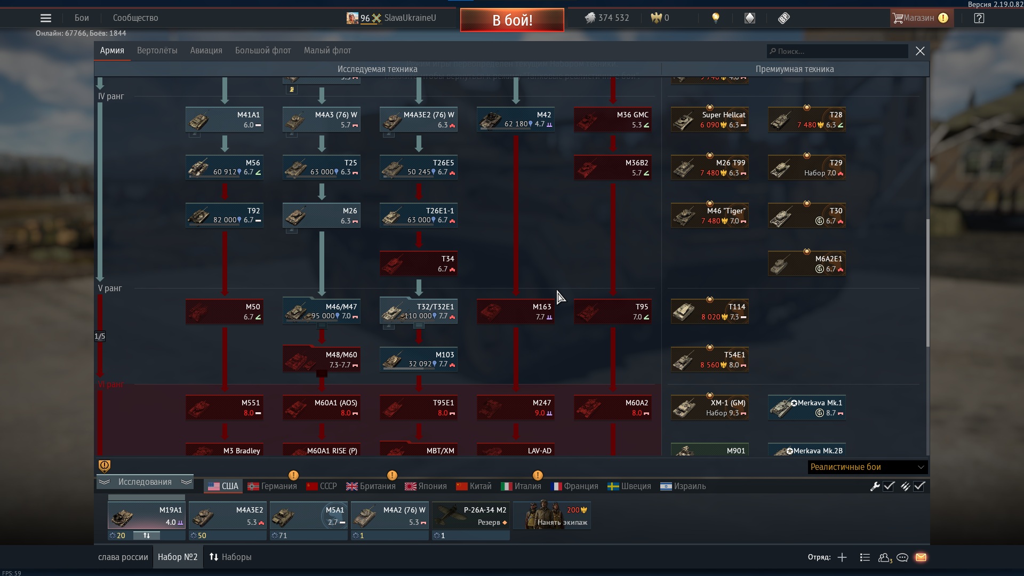
Task: Open the Бои menu
Action: (82, 18)
